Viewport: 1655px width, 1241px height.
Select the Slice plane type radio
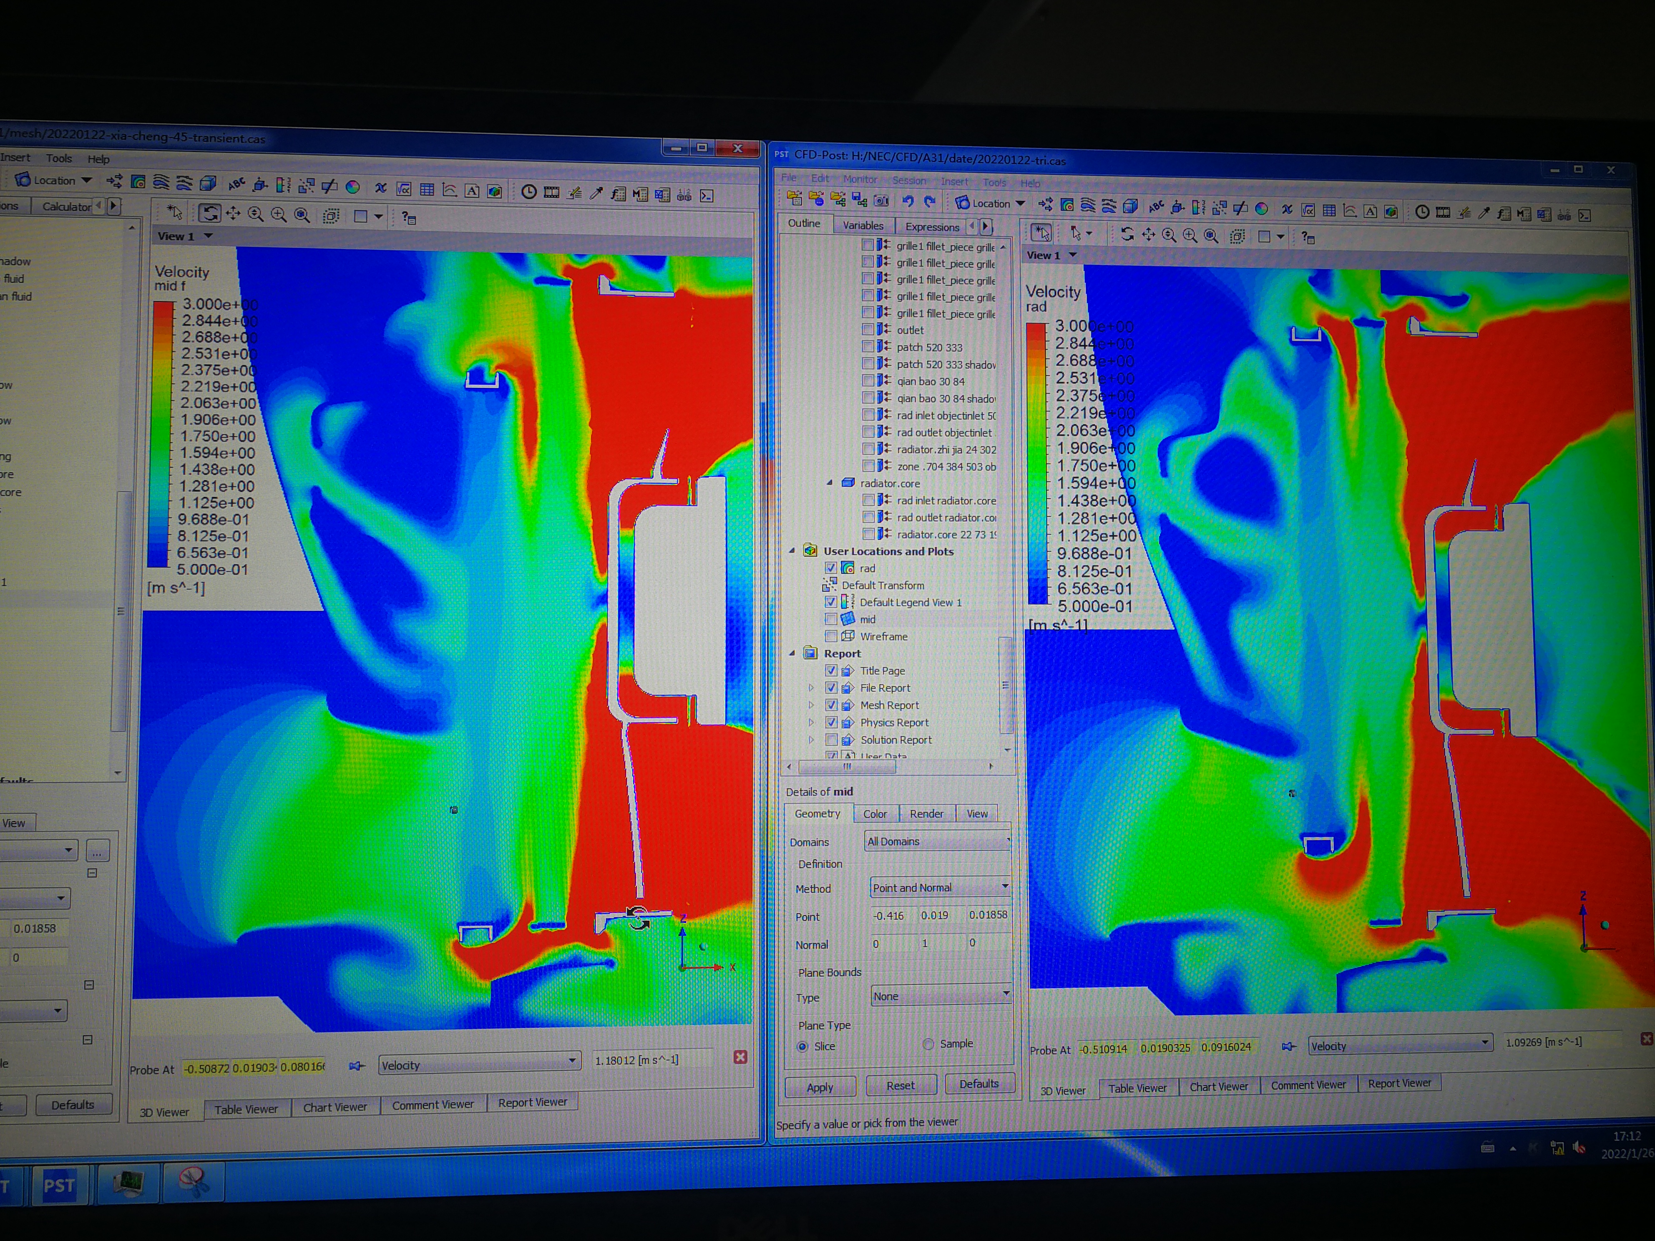click(802, 1046)
